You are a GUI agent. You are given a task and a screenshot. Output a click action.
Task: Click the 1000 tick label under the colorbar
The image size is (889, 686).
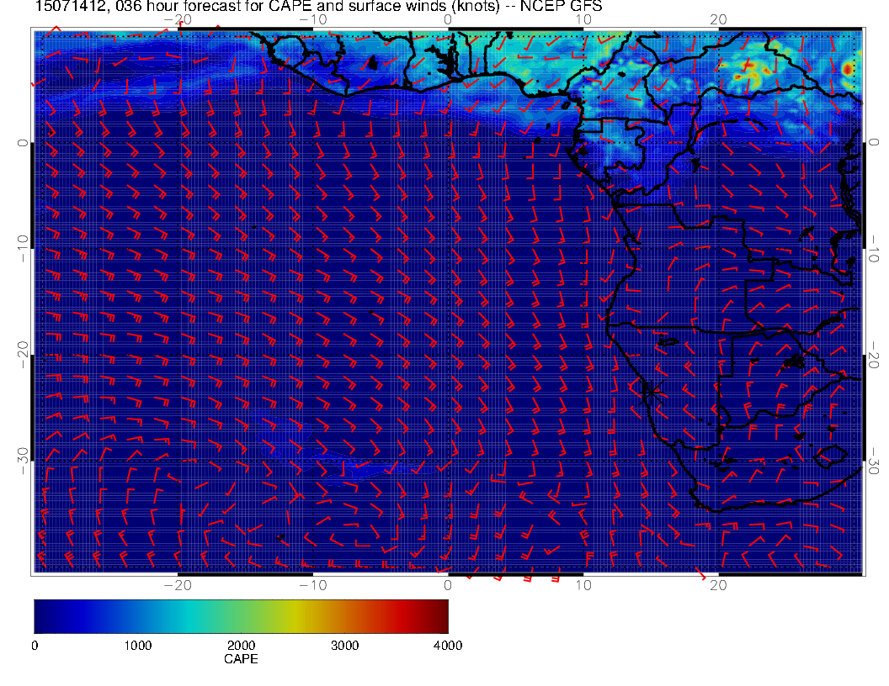137,646
